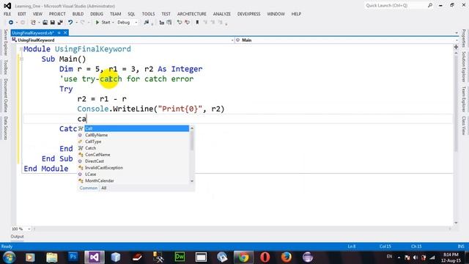The height and width of the screenshot is (264, 469).
Task: Click the decrease indent toolbar icon
Action: click(162, 23)
